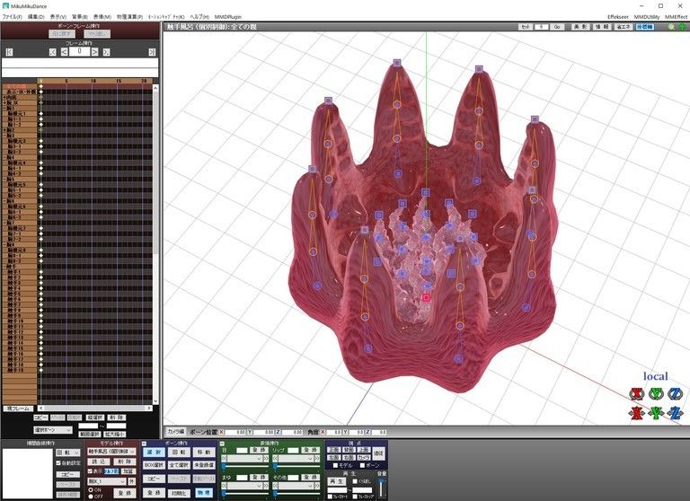This screenshot has height=501, width=690.
Task: Open the 回転 interpolation curve dropdown
Action: click(x=67, y=453)
